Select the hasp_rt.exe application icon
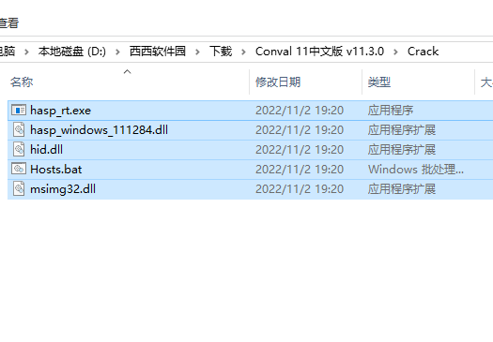493x342 pixels. 19,111
